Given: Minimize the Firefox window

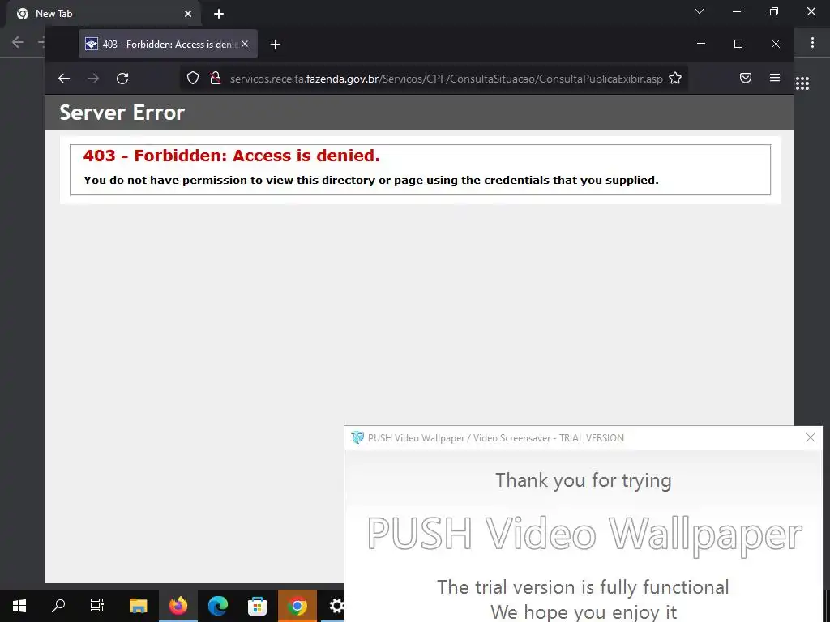Looking at the screenshot, I should click(x=701, y=44).
